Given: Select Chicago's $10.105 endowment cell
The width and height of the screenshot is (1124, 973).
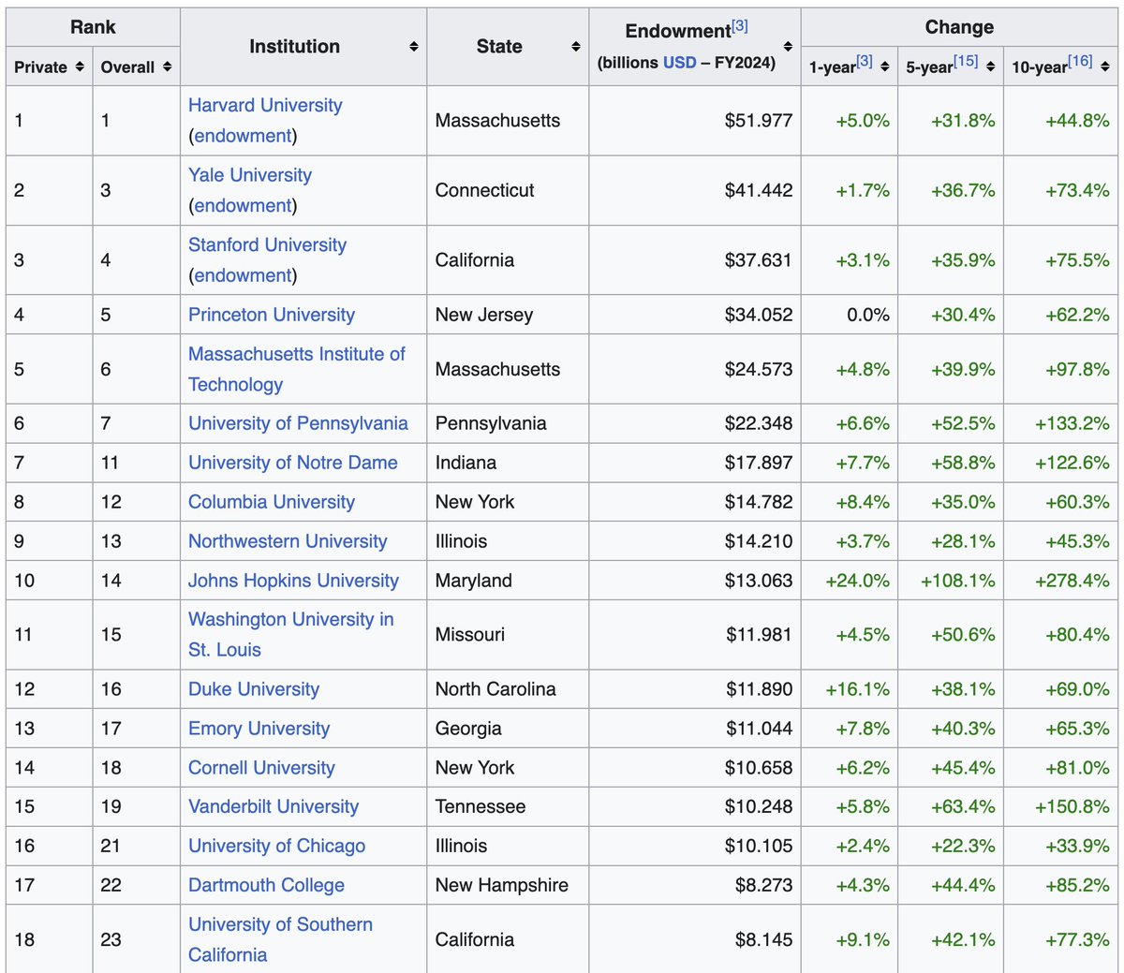Looking at the screenshot, I should pyautogui.click(x=695, y=846).
